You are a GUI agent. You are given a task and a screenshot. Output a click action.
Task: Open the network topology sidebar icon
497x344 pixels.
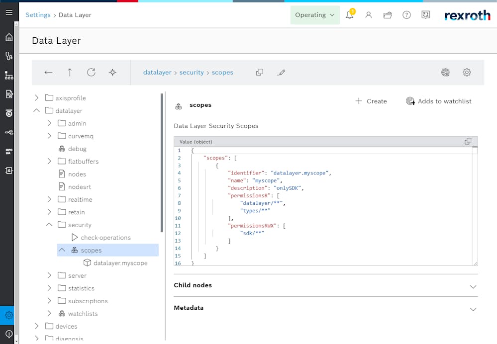tap(9, 75)
